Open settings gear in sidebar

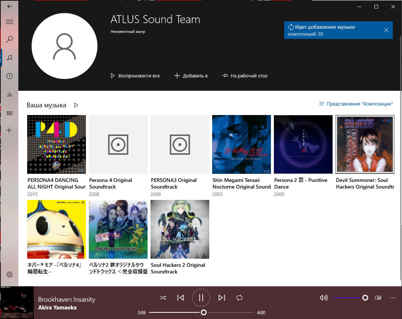click(x=10, y=275)
